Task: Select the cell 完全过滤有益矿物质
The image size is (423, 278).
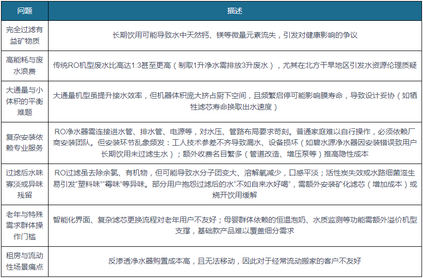Action: pyautogui.click(x=25, y=36)
